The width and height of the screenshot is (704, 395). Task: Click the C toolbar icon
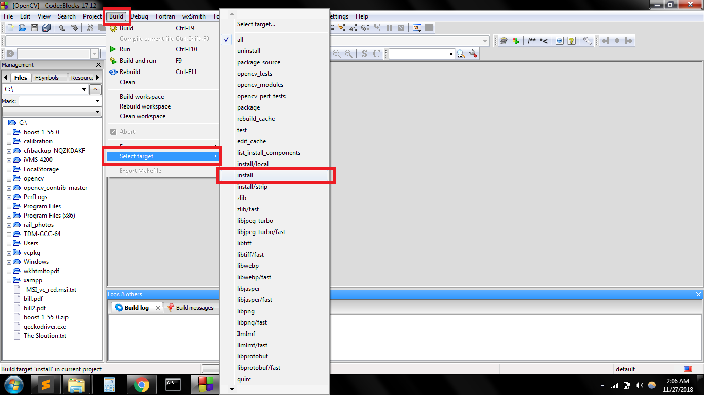(376, 53)
